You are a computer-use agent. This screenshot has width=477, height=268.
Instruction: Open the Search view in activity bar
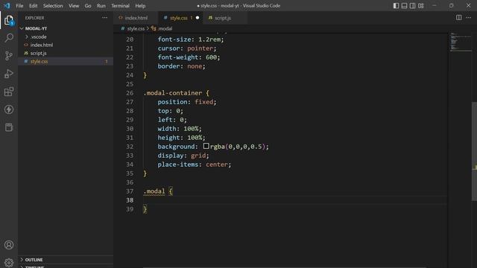click(x=9, y=38)
